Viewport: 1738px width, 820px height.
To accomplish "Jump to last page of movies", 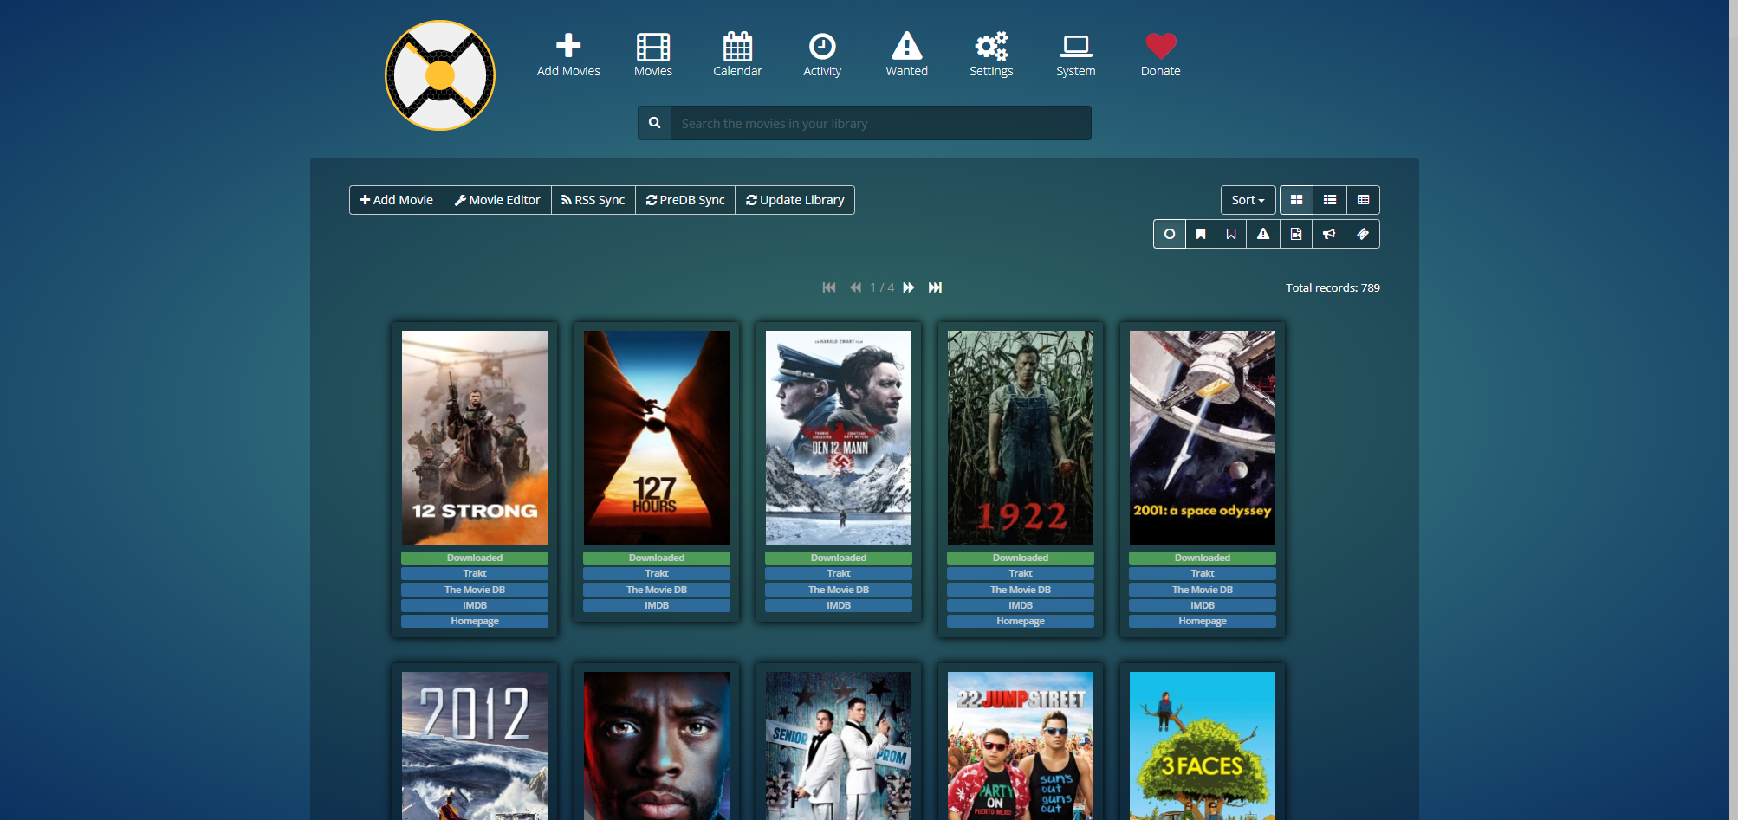I will coord(935,287).
